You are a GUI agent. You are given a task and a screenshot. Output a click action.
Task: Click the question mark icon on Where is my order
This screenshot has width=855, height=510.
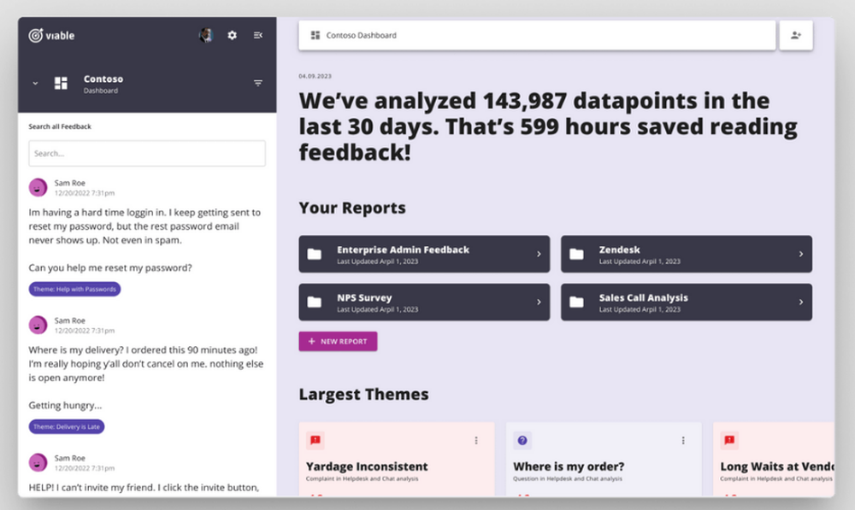pos(522,440)
